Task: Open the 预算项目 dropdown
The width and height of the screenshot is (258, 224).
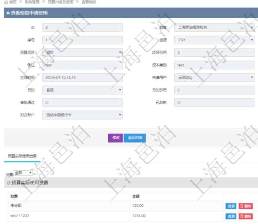Action: (x=82, y=53)
